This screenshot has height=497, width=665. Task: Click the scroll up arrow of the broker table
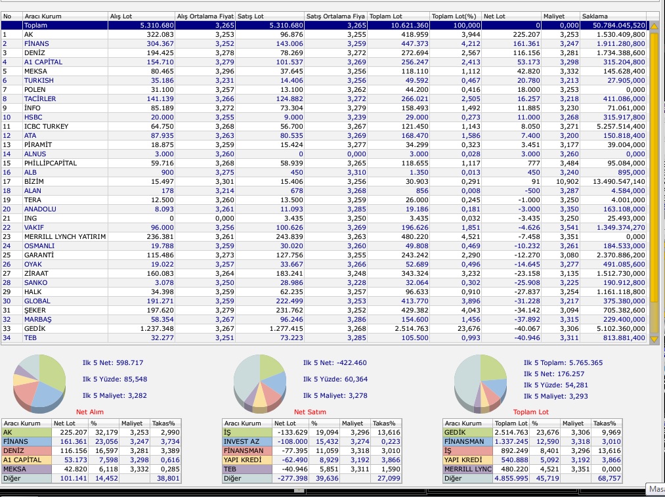654,26
